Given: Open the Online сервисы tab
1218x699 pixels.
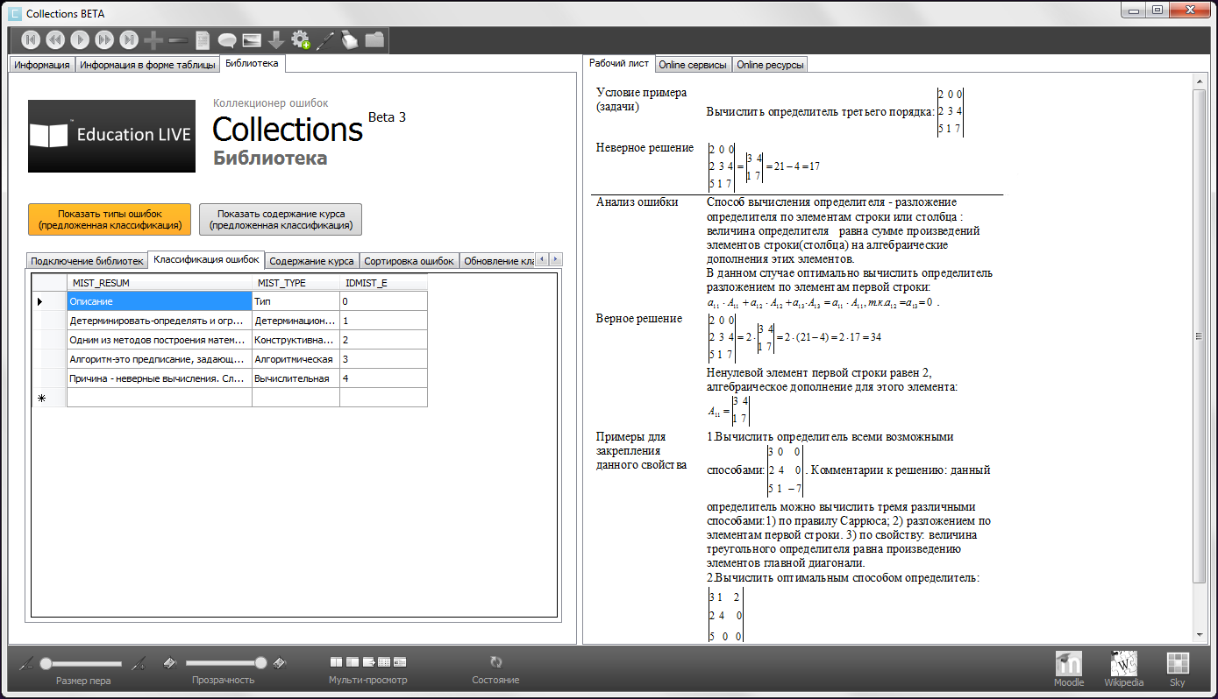Looking at the screenshot, I should pyautogui.click(x=693, y=65).
